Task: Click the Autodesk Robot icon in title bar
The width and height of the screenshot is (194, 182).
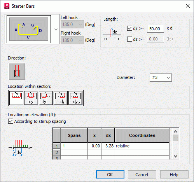Action: [x=7, y=6]
